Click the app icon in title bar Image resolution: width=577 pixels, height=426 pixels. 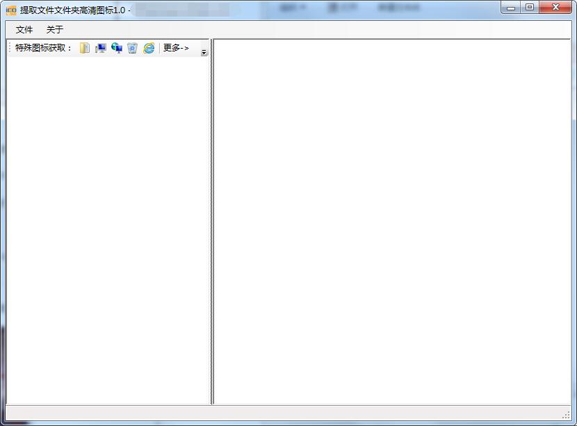tap(11, 10)
